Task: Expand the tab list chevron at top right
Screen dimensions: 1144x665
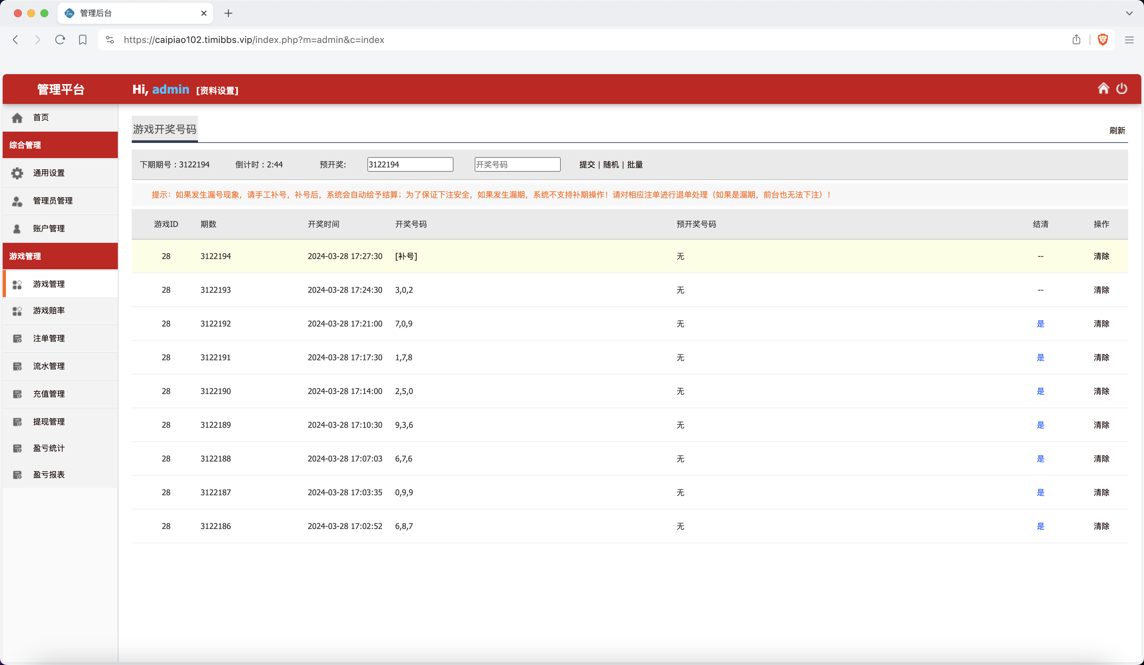Action: [x=1129, y=13]
